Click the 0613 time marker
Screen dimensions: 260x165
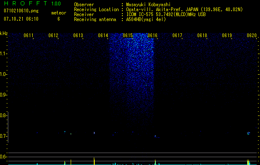pyautogui.click(x=78, y=35)
